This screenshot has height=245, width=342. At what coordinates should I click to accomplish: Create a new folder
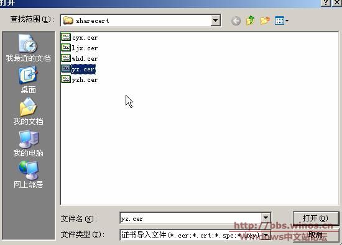(265, 21)
